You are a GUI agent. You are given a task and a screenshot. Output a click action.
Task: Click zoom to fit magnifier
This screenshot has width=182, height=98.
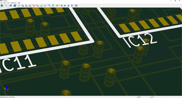pos(30,6)
